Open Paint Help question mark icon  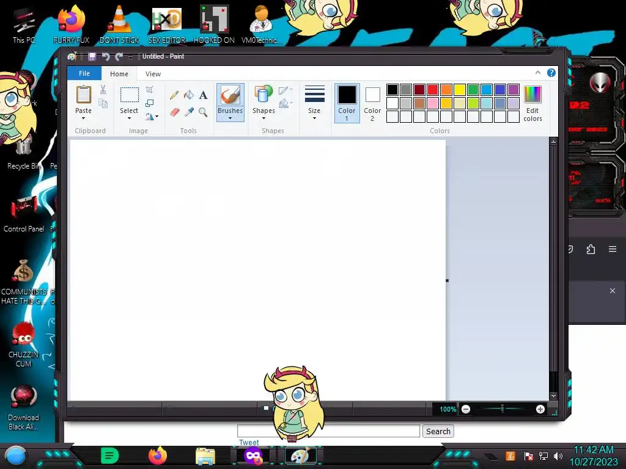click(x=551, y=73)
